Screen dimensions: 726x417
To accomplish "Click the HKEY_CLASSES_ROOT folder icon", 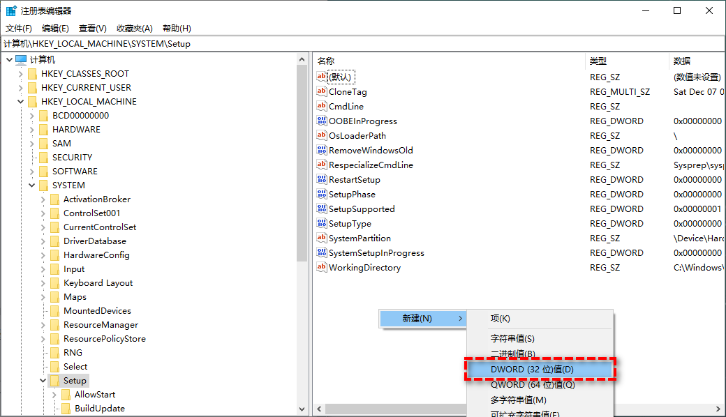I will (x=32, y=73).
